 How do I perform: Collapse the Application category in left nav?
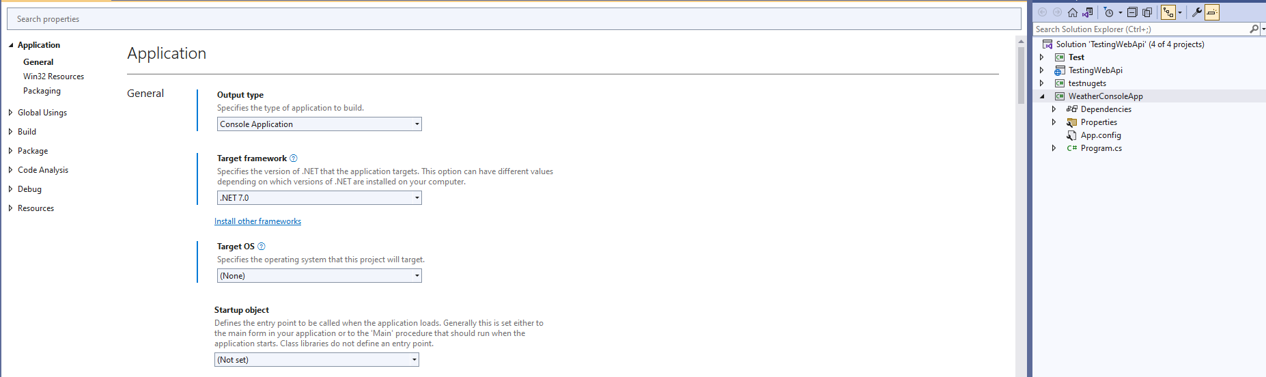11,45
